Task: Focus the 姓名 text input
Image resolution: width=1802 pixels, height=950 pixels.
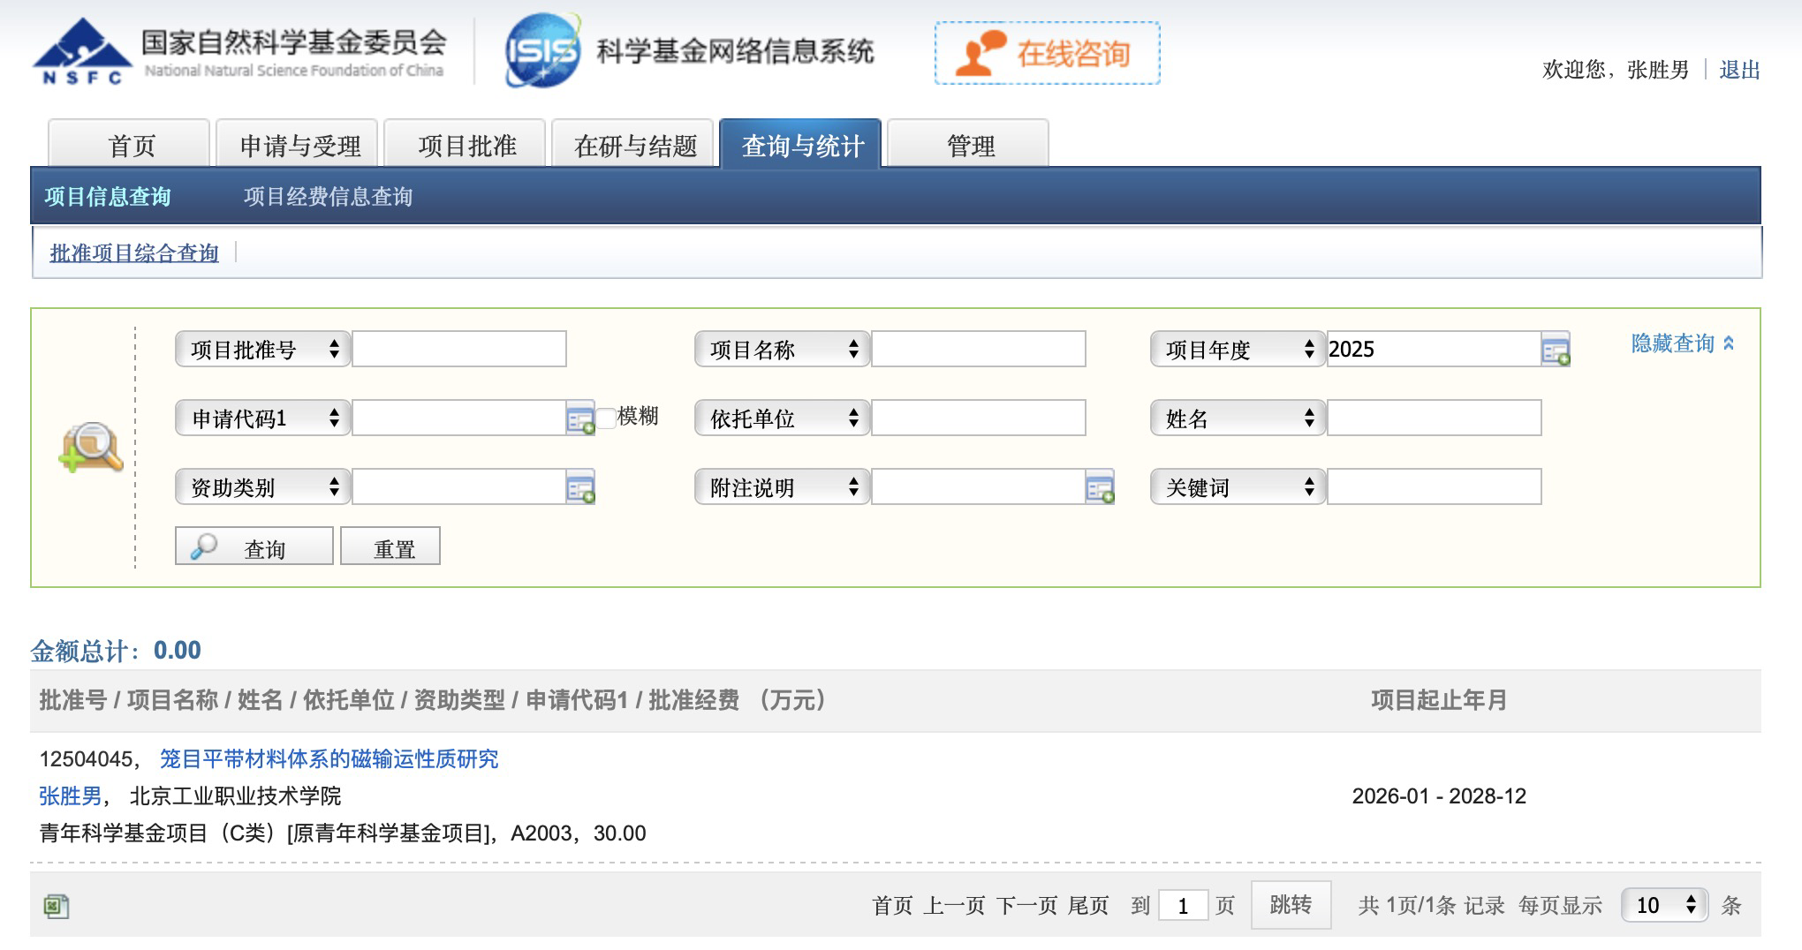Action: (x=1435, y=418)
